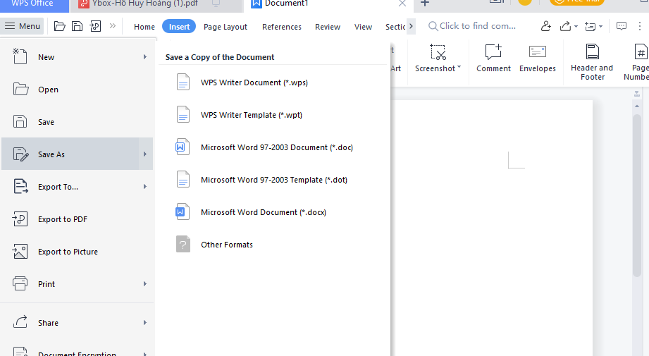649x356 pixels.
Task: Click the Save As pencil-disk icon
Action: (20, 154)
